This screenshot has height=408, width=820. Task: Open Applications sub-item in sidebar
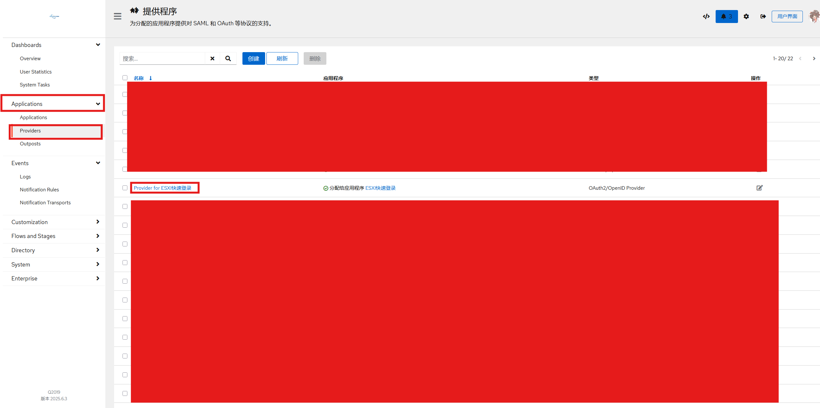[33, 118]
